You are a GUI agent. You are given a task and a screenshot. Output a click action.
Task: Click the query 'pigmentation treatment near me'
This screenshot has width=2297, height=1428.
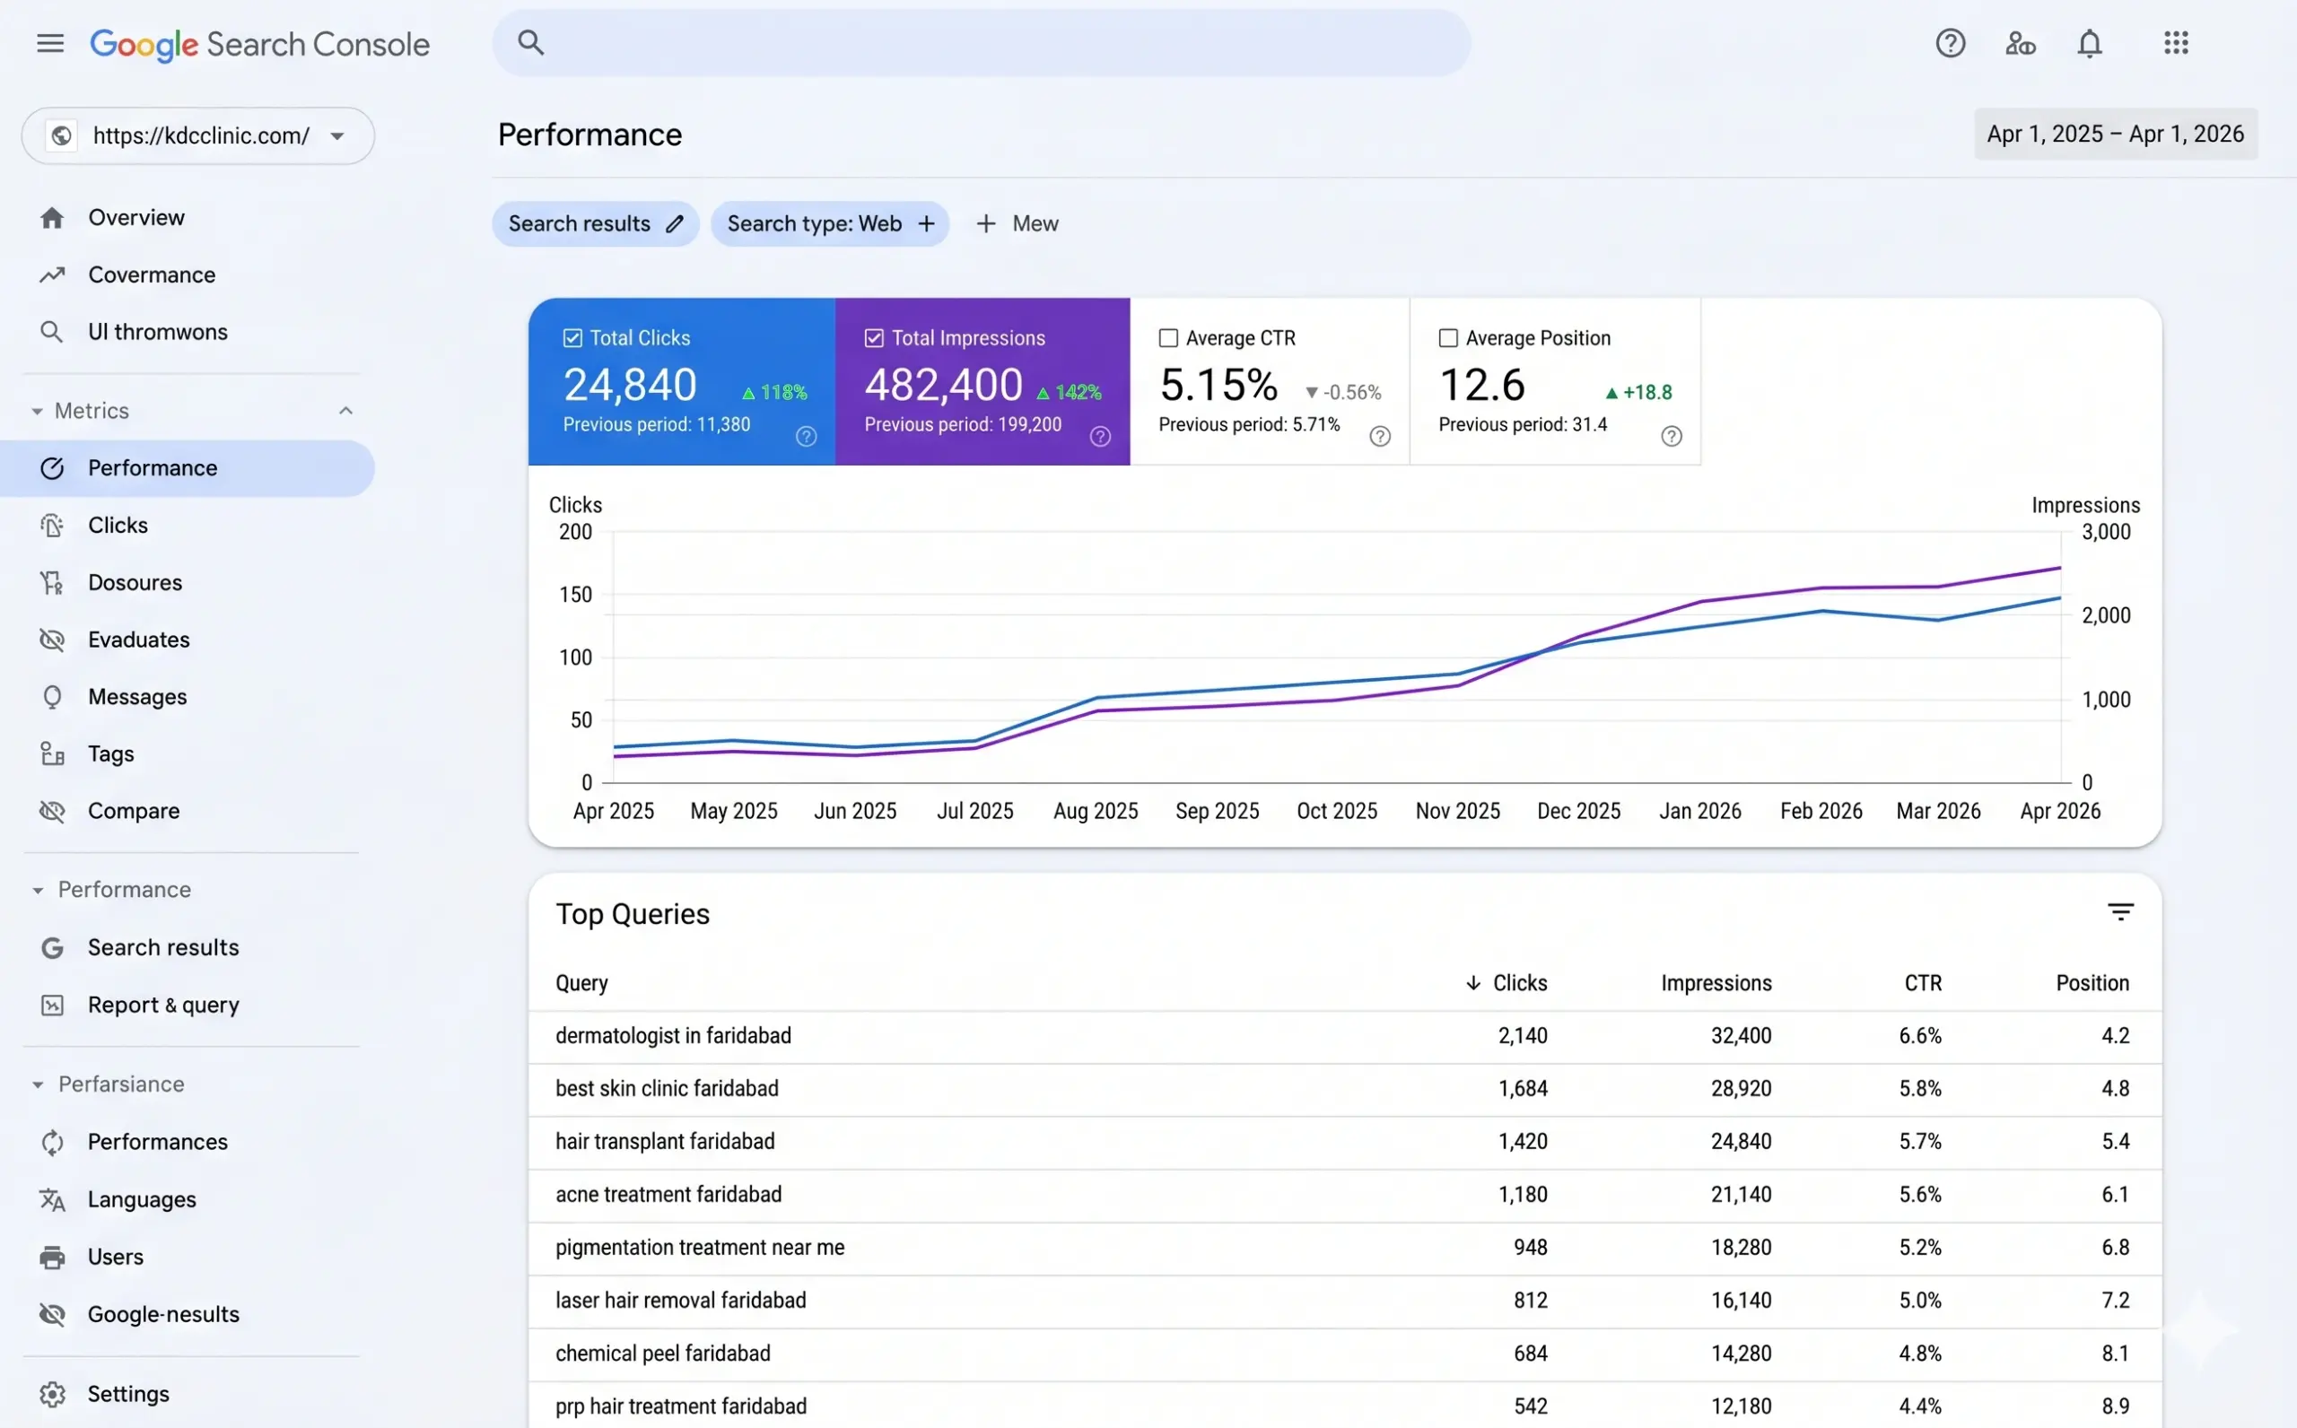click(x=700, y=1248)
